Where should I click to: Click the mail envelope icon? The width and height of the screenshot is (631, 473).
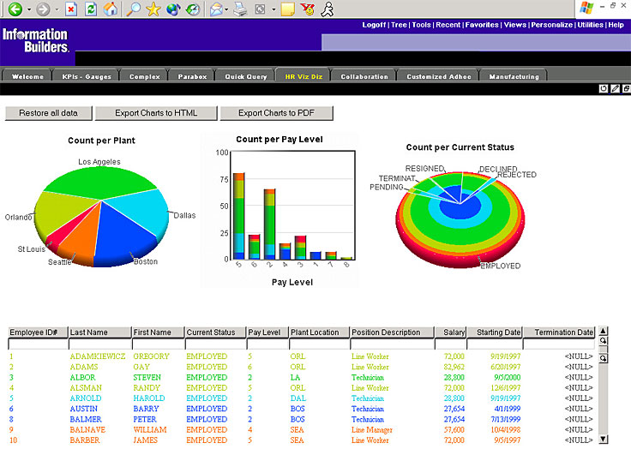coord(215,9)
